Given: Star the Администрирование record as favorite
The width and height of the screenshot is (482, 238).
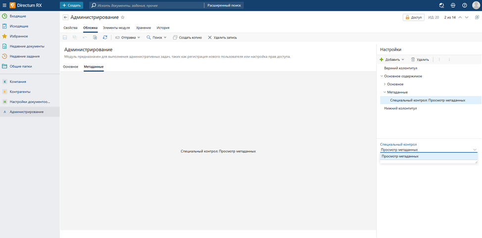Looking at the screenshot, I should click(123, 17).
